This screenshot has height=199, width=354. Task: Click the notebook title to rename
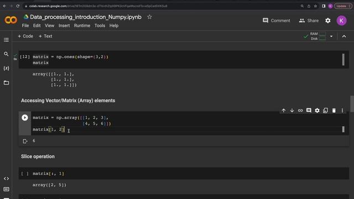86,17
